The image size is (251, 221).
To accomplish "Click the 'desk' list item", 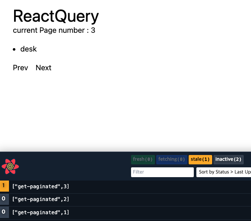I will (29, 49).
